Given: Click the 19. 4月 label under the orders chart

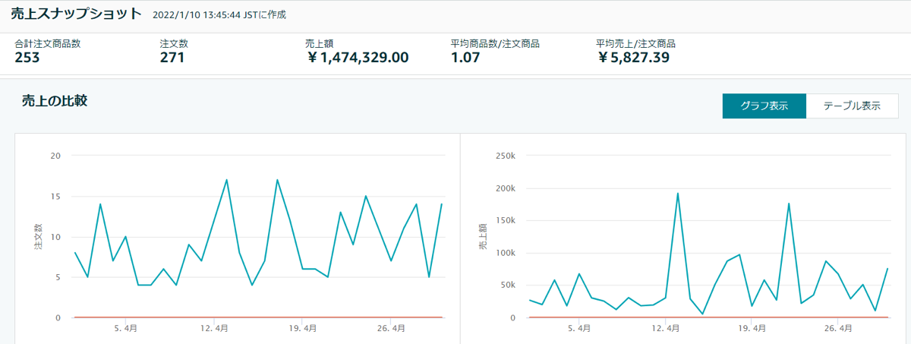Looking at the screenshot, I should click(x=303, y=329).
